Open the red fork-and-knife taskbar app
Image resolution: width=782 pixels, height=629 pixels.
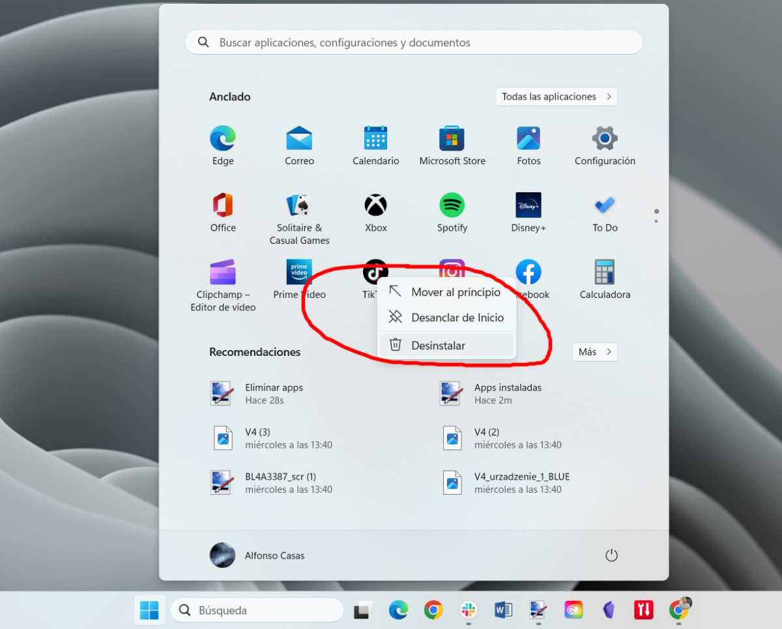click(x=643, y=610)
